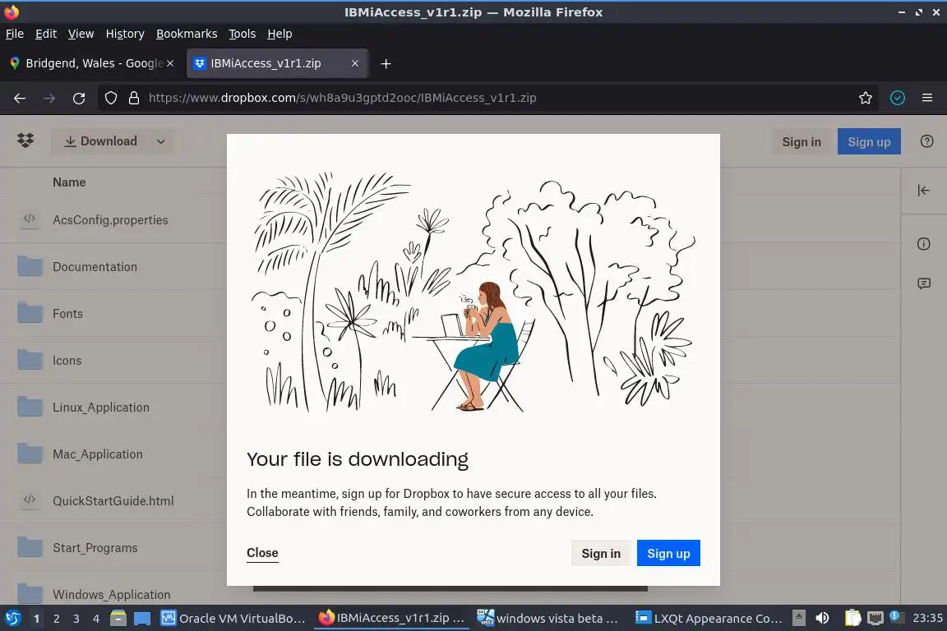
Task: Click the Fonts folder icon
Action: [30, 313]
